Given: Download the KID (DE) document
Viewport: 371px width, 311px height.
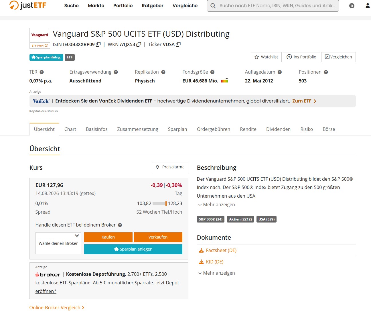Looking at the screenshot, I should click(x=211, y=262).
